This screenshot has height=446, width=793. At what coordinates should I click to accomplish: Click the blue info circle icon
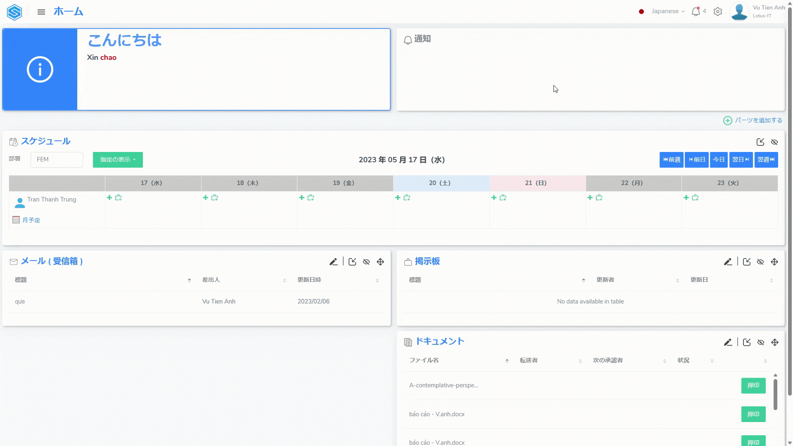(40, 69)
